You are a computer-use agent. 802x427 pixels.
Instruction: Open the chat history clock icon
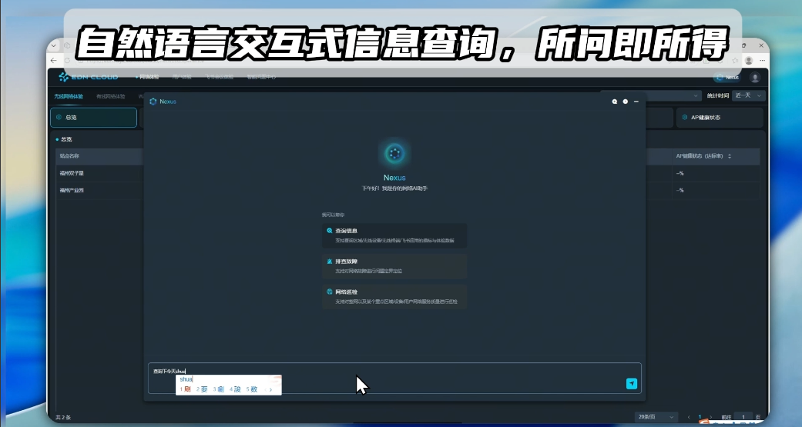click(625, 102)
